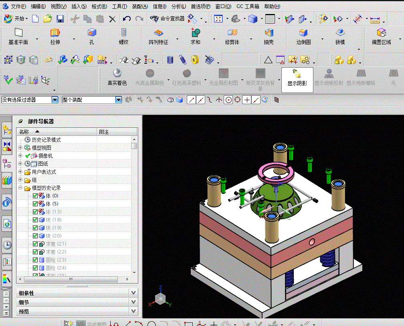Screen dimensions: 404x326
Task: Open the selection filter dropdown
Action: pos(55,100)
